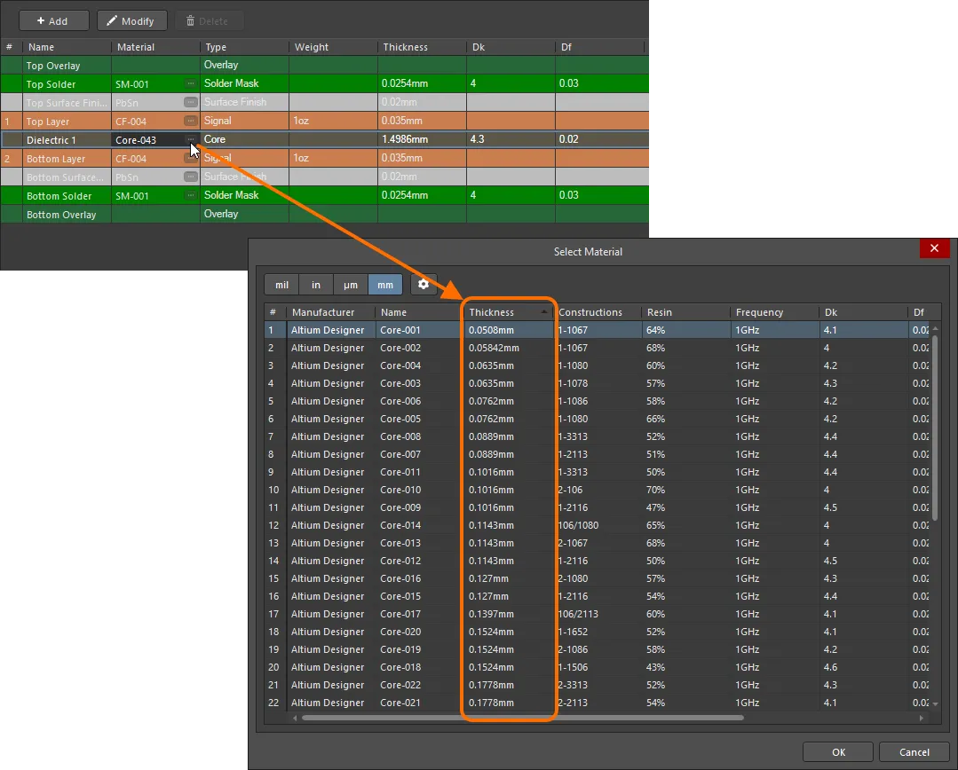Select Top Solder layer name

(x=51, y=84)
